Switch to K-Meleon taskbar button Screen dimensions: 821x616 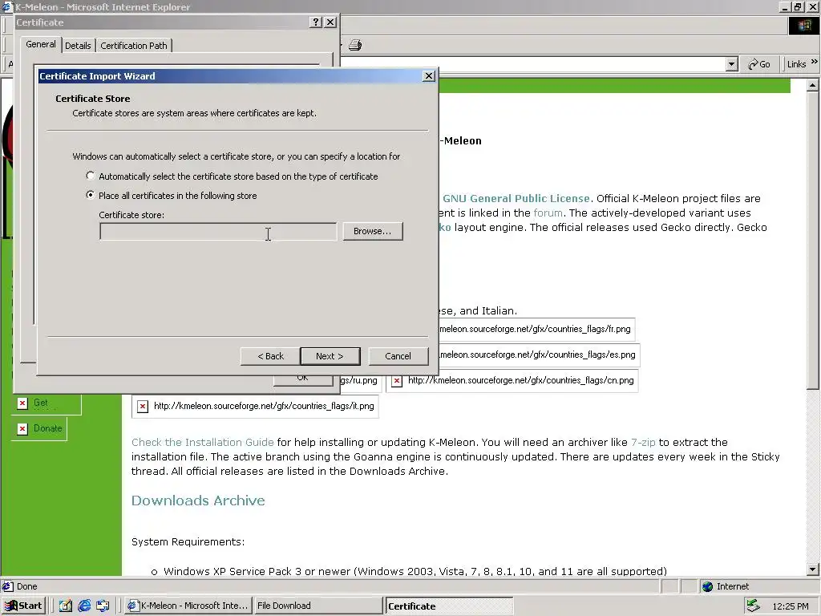[188, 606]
